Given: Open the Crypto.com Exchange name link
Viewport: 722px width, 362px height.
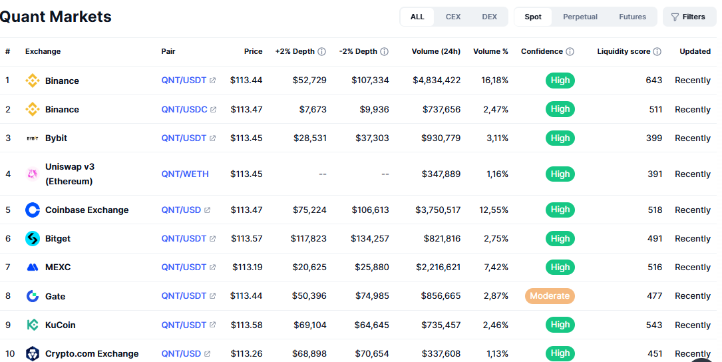Looking at the screenshot, I should [92, 354].
